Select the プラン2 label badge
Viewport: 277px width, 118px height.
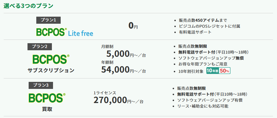pyautogui.click(x=40, y=46)
